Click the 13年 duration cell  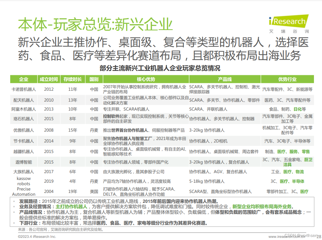tap(73, 100)
